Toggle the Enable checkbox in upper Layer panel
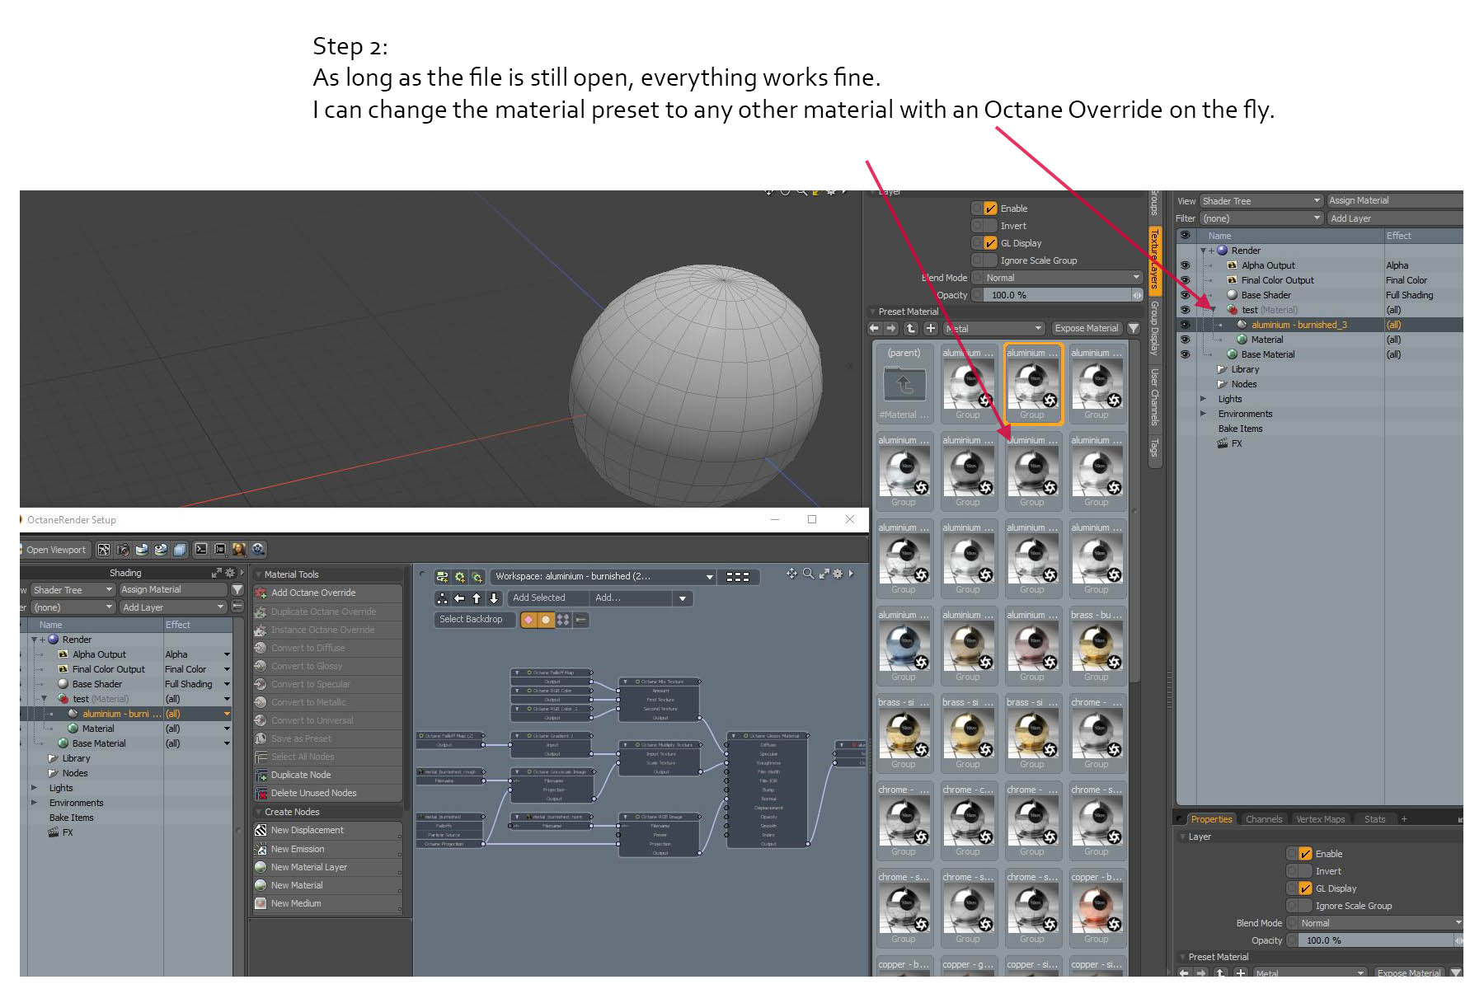1484x989 pixels. point(990,209)
